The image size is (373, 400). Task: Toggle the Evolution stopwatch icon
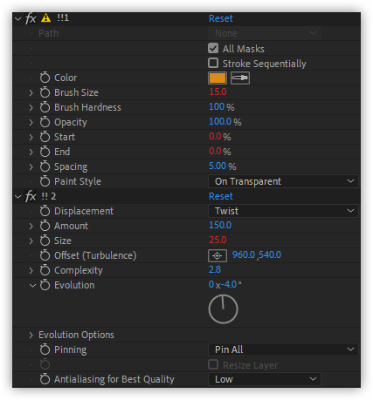(x=45, y=285)
